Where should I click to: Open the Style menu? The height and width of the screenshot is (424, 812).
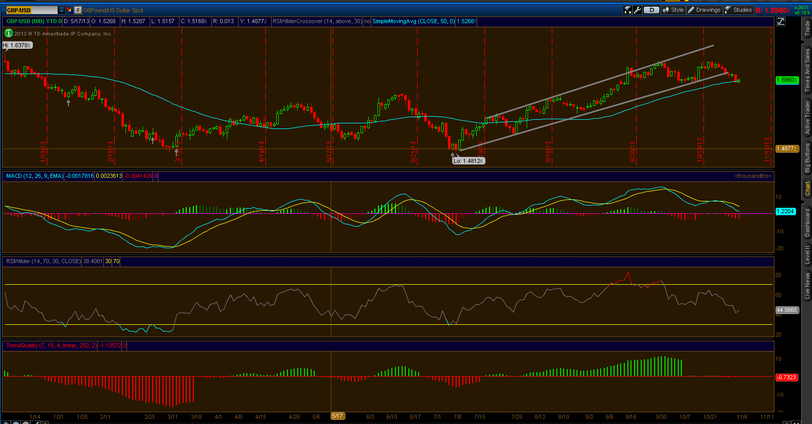[674, 10]
